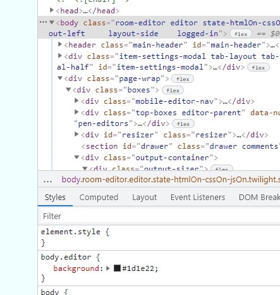Switch to the Layout tab
The image size is (280, 295).
tap(145, 198)
